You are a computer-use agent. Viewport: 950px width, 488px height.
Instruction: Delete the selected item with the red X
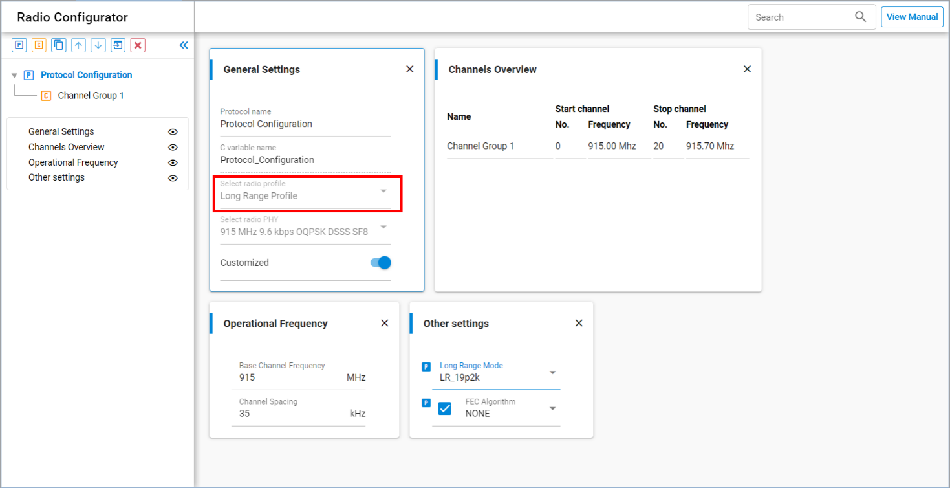[138, 45]
